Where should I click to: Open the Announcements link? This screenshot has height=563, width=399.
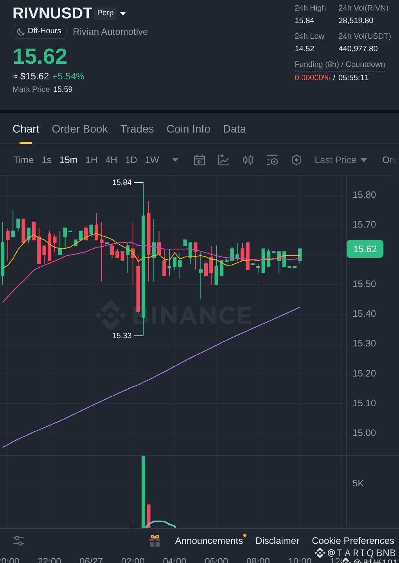(x=209, y=541)
